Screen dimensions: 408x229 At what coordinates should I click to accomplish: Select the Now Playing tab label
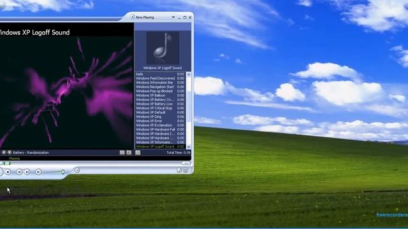145,17
